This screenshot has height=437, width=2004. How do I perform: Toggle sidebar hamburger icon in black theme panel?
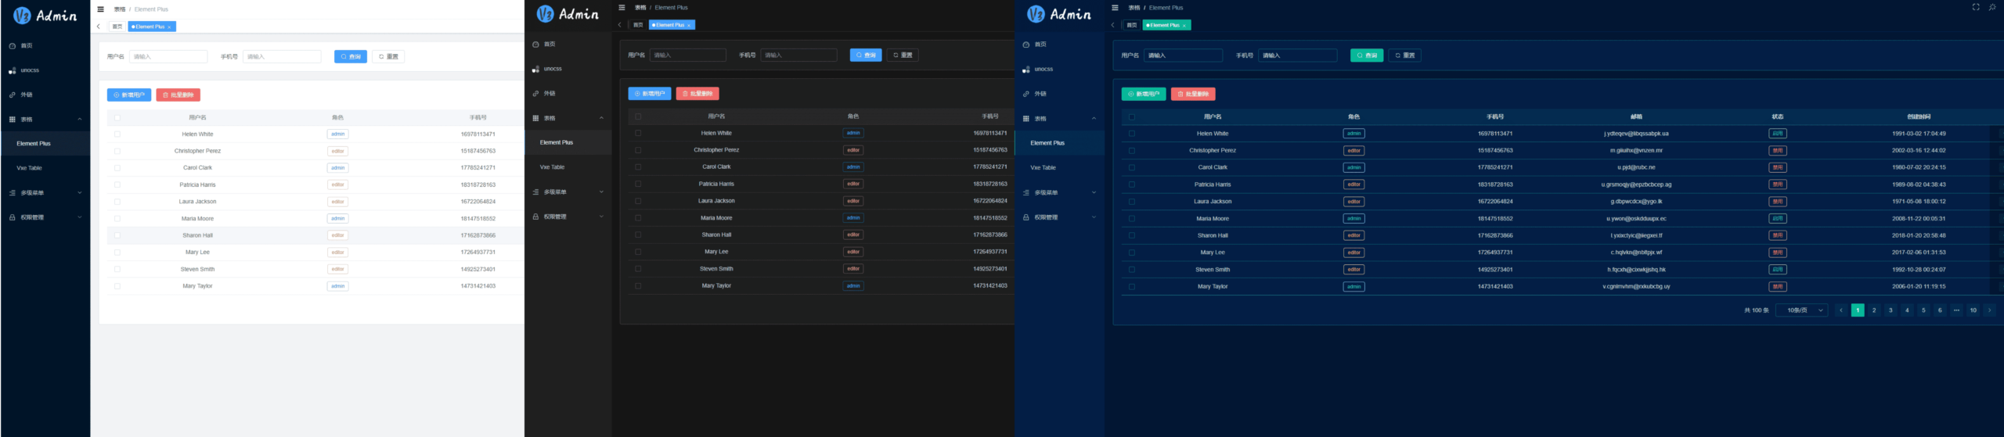click(x=622, y=8)
